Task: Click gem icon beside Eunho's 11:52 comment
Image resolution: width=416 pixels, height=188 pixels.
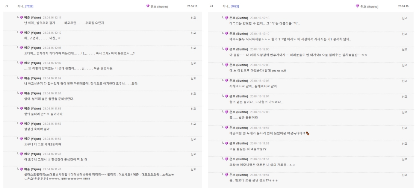Action: (x=227, y=159)
